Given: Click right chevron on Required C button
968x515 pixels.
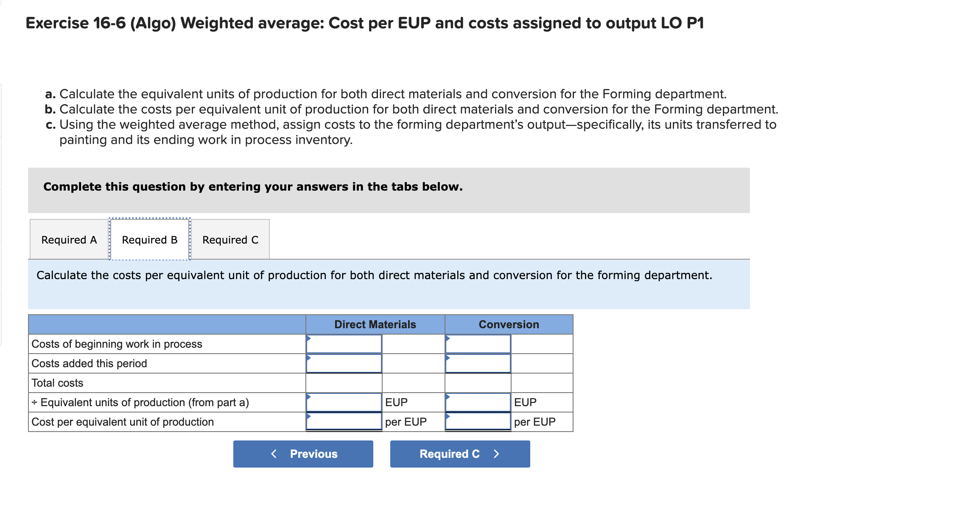Looking at the screenshot, I should tap(497, 454).
